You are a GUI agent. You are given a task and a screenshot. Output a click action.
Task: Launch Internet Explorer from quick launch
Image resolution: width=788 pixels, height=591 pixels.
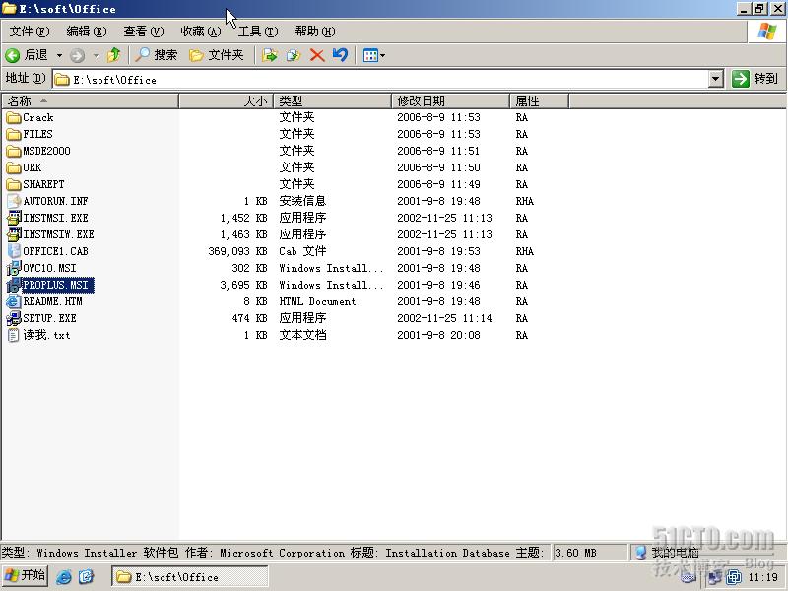(64, 576)
